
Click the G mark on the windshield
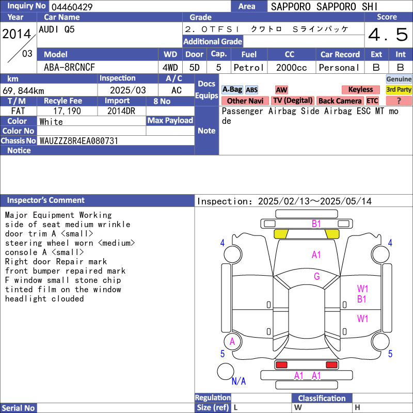click(x=316, y=276)
